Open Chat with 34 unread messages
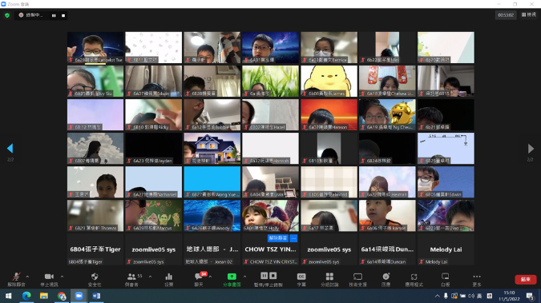This screenshot has height=303, width=541. [x=199, y=279]
